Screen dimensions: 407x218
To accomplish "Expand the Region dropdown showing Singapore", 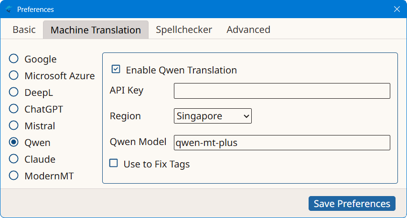I will [x=213, y=116].
